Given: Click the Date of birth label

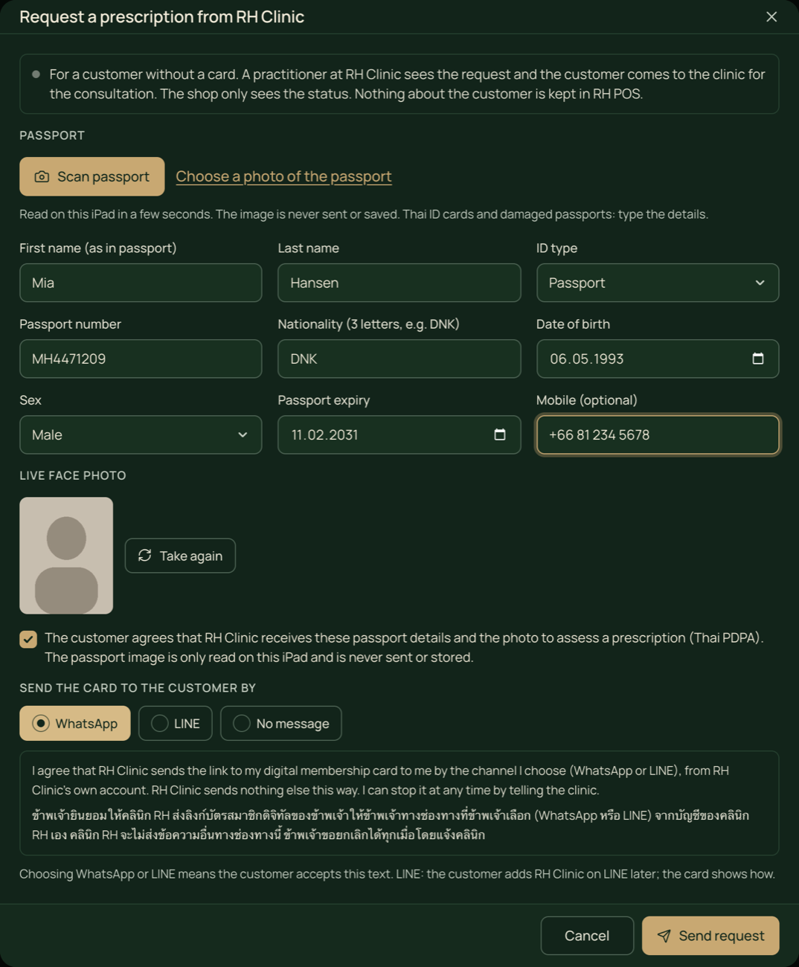Looking at the screenshot, I should [573, 324].
